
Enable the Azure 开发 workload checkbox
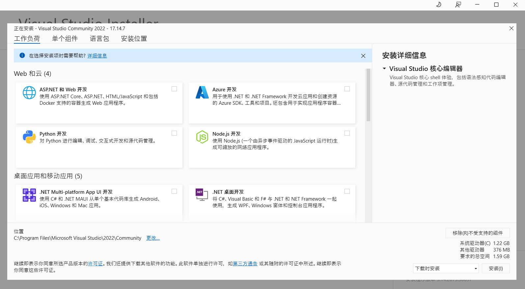pyautogui.click(x=347, y=89)
